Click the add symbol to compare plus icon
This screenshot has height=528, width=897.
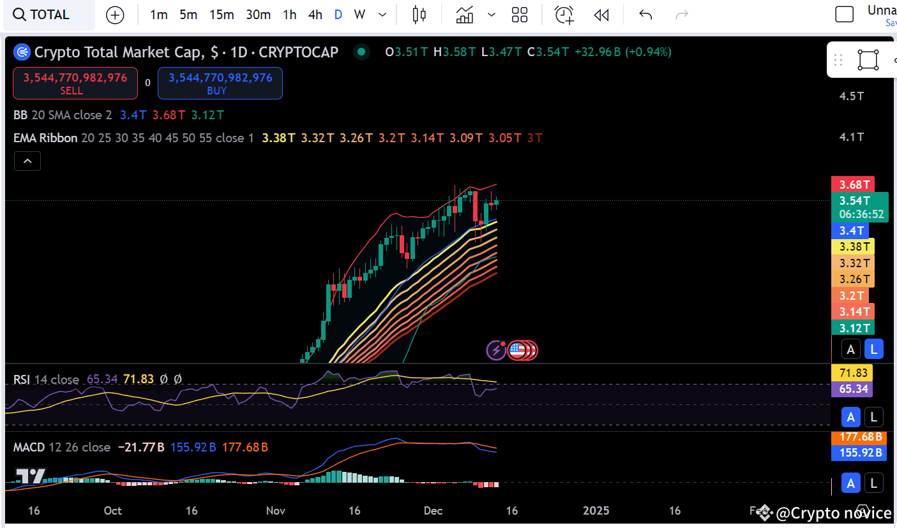[115, 15]
